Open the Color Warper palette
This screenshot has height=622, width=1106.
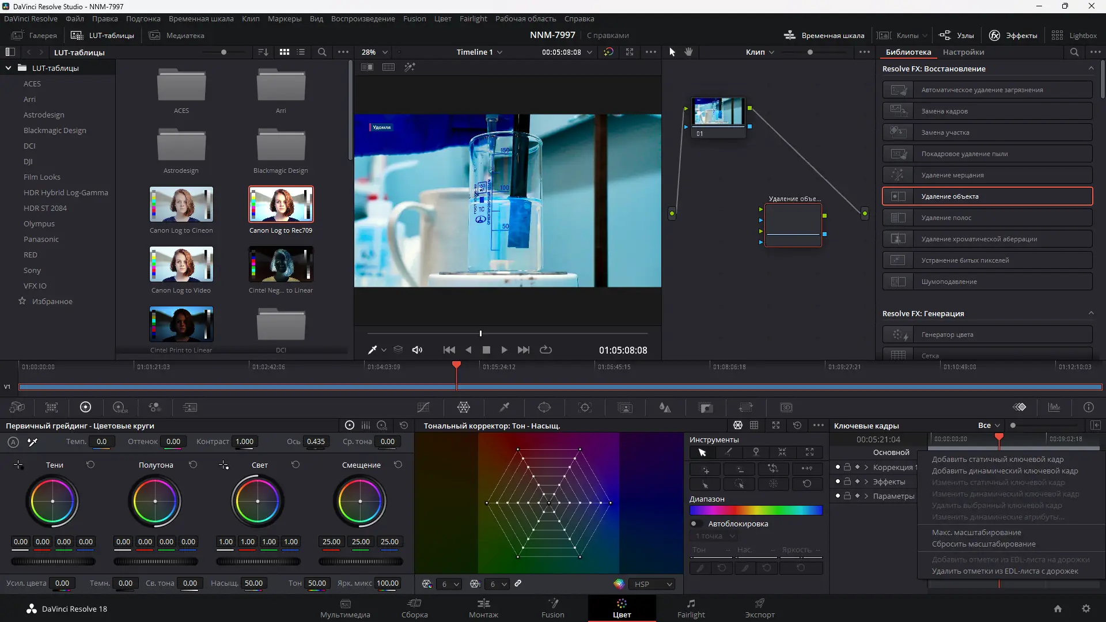point(464,408)
